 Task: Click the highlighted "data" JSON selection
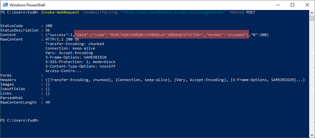click(162, 34)
